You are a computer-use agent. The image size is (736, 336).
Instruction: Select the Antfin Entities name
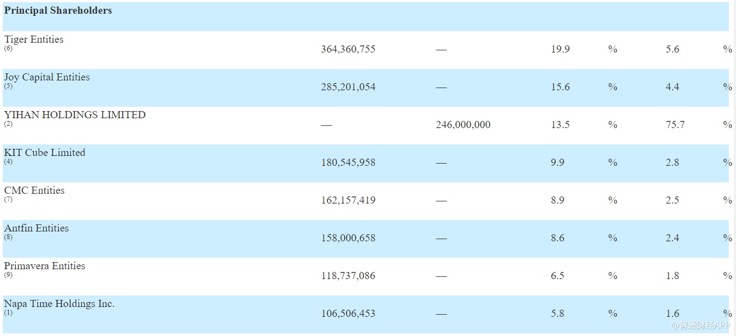37,228
